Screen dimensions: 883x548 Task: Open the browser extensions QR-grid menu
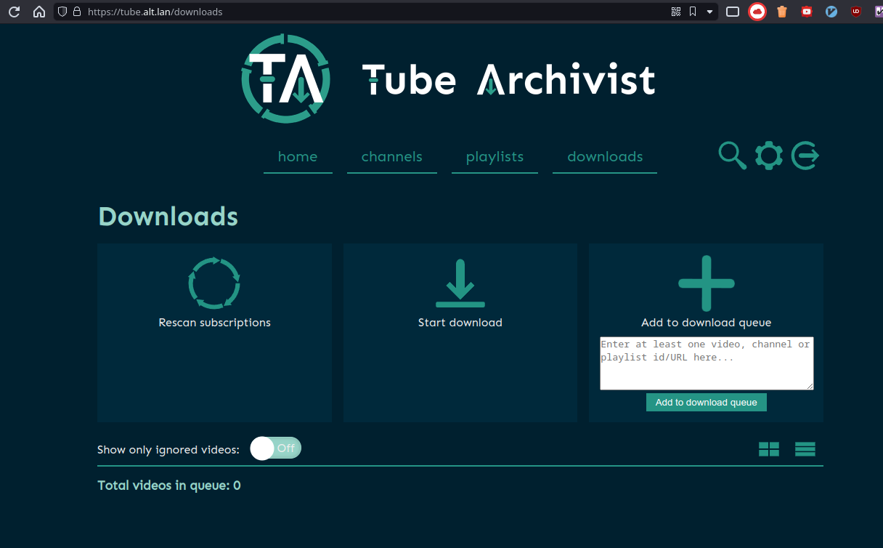pyautogui.click(x=675, y=12)
